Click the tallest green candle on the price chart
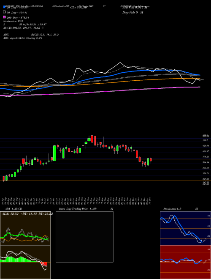Viewport: 211px width, 279px height. [55, 153]
